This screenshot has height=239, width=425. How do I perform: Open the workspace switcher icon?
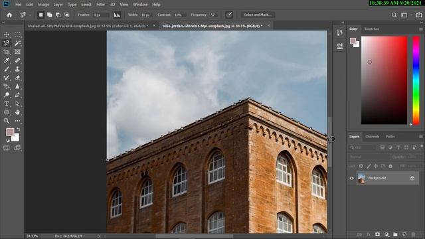click(404, 15)
